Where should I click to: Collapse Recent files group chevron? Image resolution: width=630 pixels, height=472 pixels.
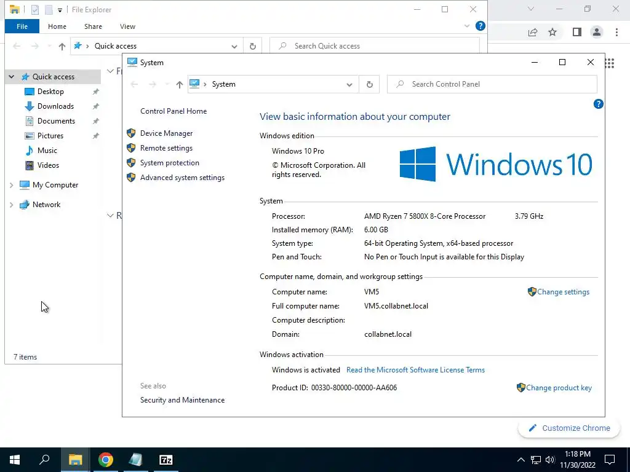[110, 216]
